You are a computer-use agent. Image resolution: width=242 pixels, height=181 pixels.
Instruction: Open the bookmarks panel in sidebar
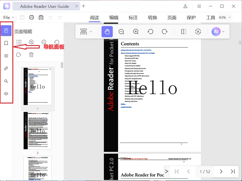(6, 43)
